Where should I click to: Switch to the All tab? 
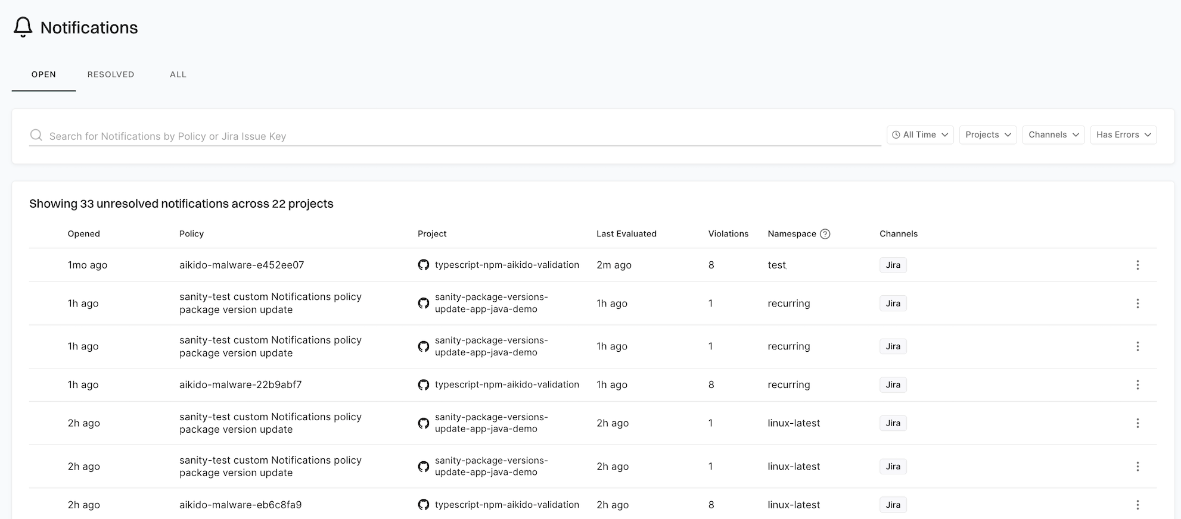pyautogui.click(x=178, y=74)
